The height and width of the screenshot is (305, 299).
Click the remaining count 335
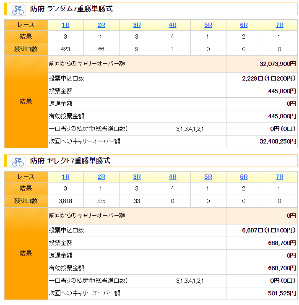click(x=101, y=201)
